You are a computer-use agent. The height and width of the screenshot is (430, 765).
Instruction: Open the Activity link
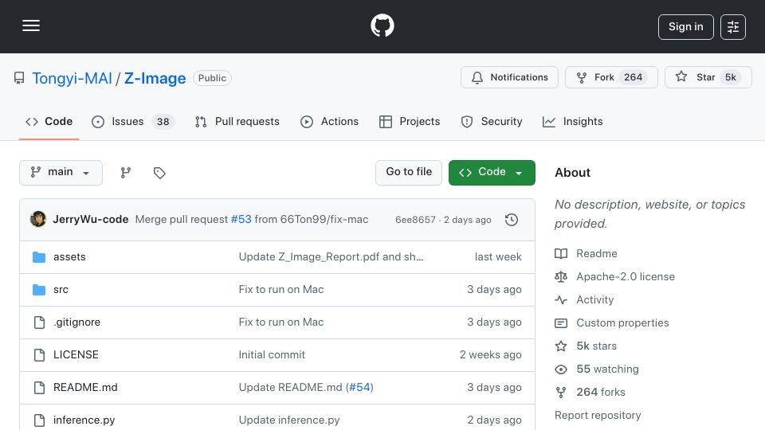594,300
